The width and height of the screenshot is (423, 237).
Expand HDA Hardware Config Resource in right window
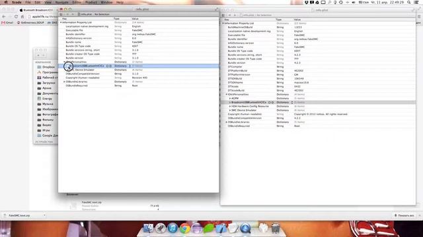[x=230, y=107]
